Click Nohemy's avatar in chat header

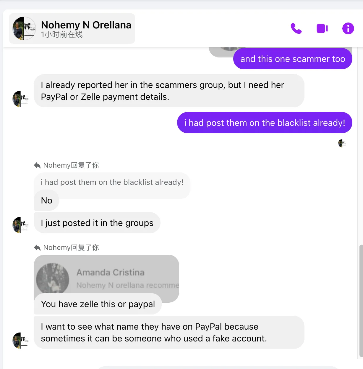click(24, 28)
